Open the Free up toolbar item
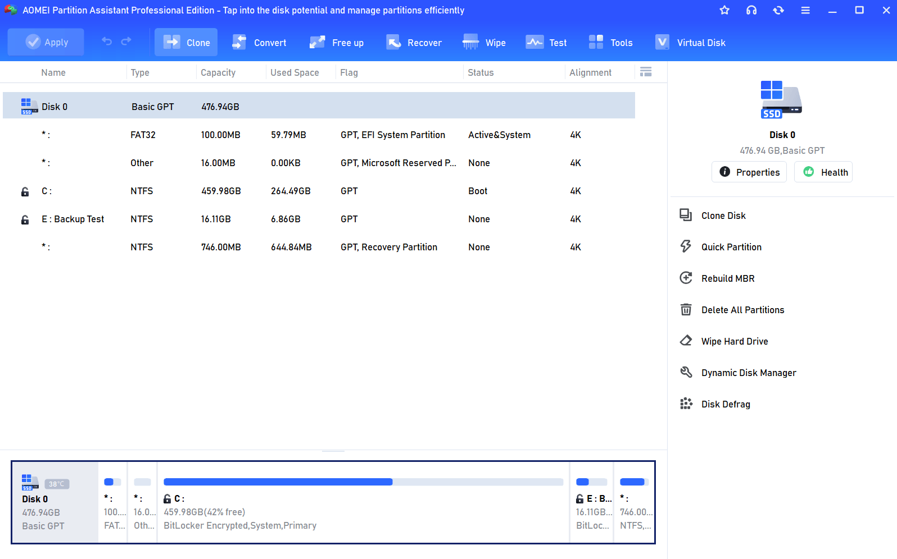 click(x=337, y=43)
